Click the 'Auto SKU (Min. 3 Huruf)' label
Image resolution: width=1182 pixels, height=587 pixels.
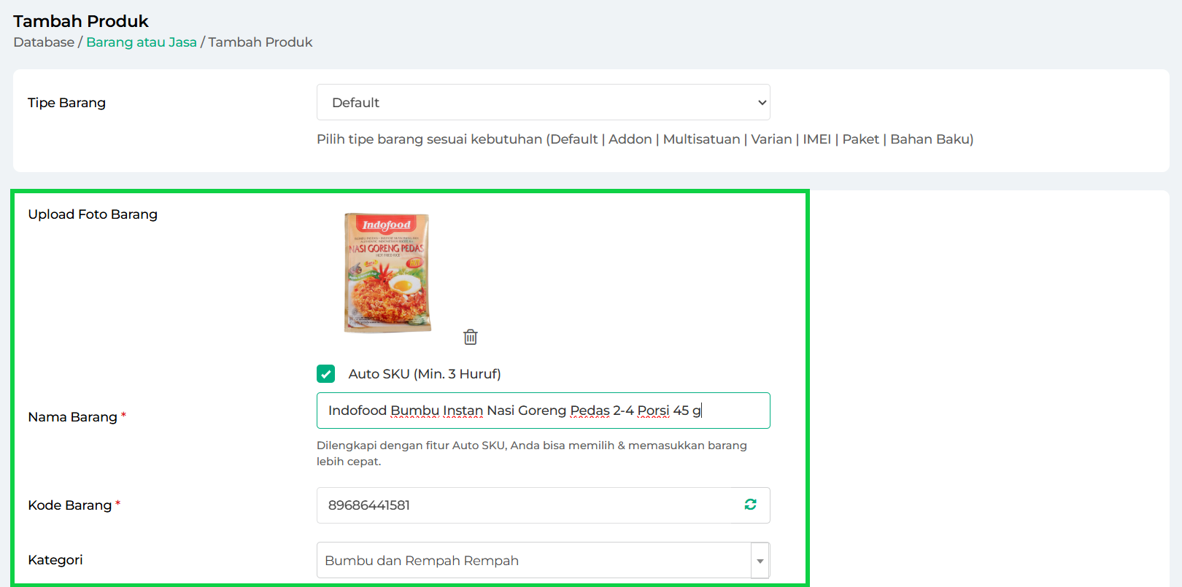pos(425,374)
